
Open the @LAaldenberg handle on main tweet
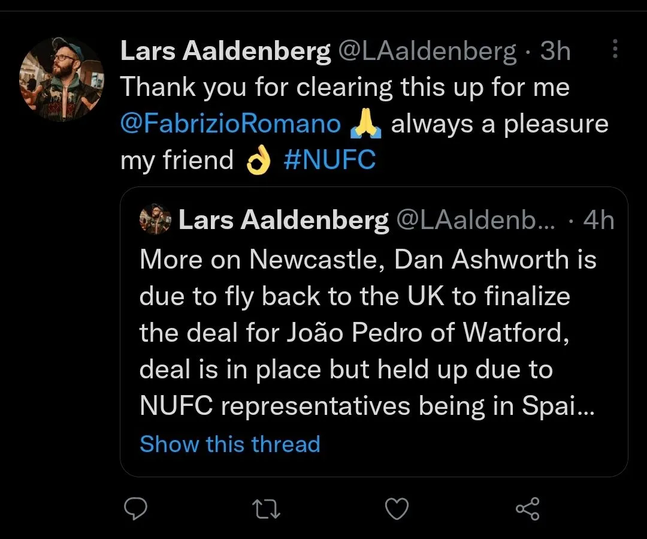pyautogui.click(x=427, y=52)
